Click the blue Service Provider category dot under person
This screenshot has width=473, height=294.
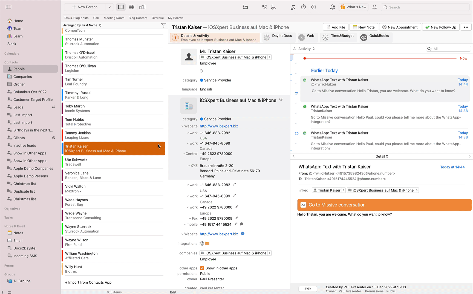point(201,80)
